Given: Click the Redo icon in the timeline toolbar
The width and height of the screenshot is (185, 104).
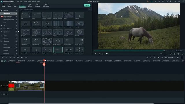Looking at the screenshot, I should [6, 57].
